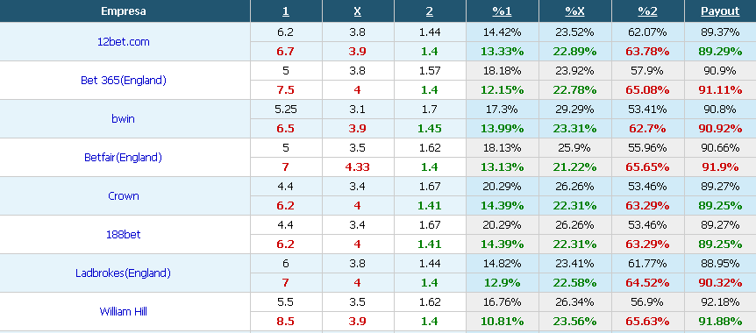Screen dimensions: 756x333
Task: Click Betfair current payout 91.9%
Action: [720, 167]
